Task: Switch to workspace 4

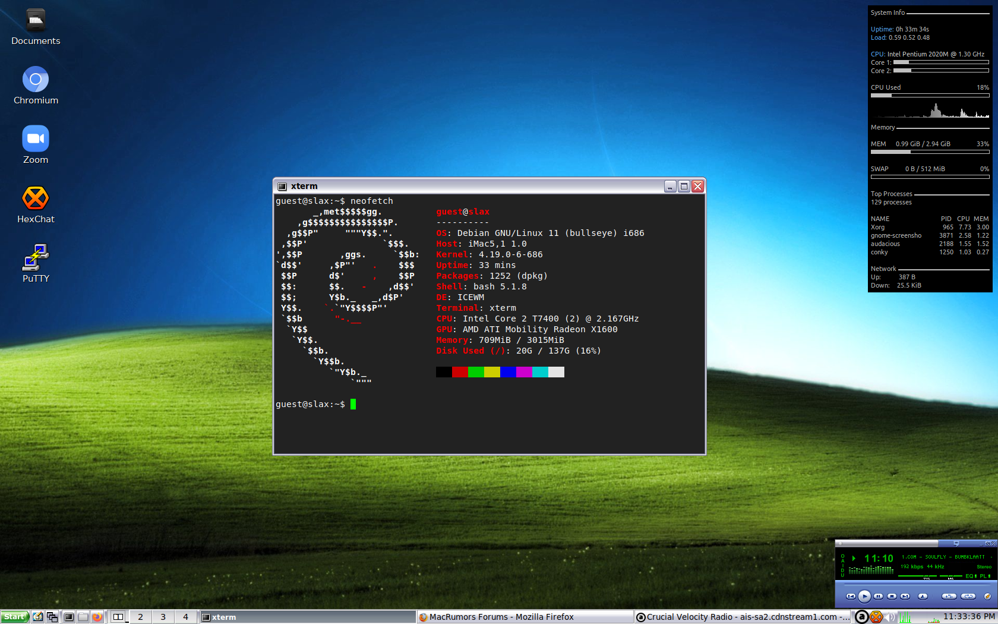Action: pos(186,617)
